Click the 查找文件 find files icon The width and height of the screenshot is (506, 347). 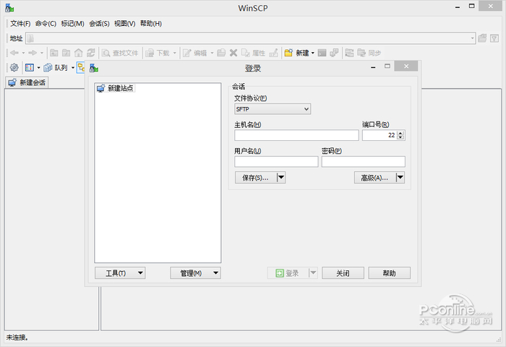tap(106, 53)
